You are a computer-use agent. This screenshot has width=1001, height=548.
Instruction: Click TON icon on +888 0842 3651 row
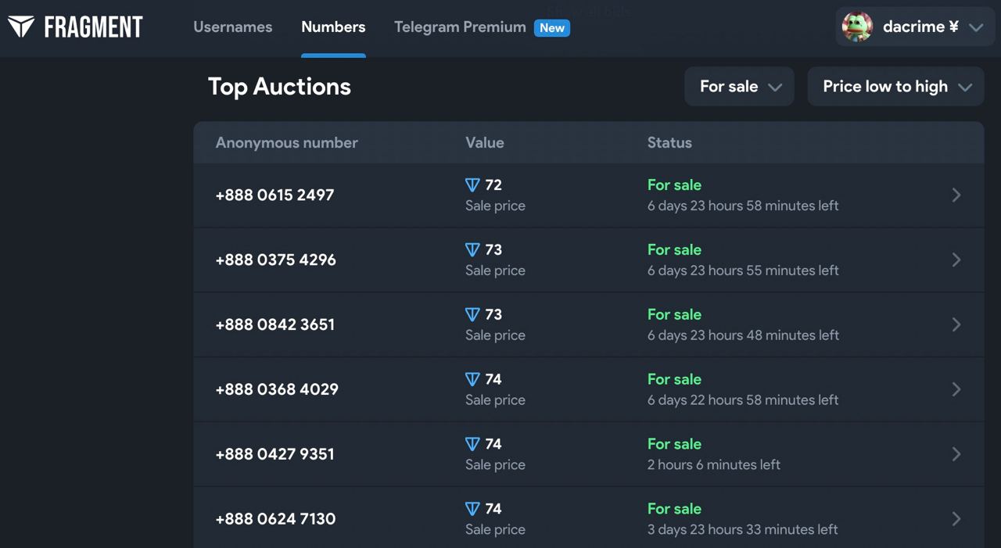pyautogui.click(x=472, y=315)
